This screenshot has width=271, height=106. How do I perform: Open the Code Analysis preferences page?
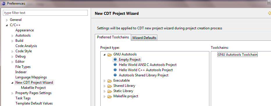point(26,46)
